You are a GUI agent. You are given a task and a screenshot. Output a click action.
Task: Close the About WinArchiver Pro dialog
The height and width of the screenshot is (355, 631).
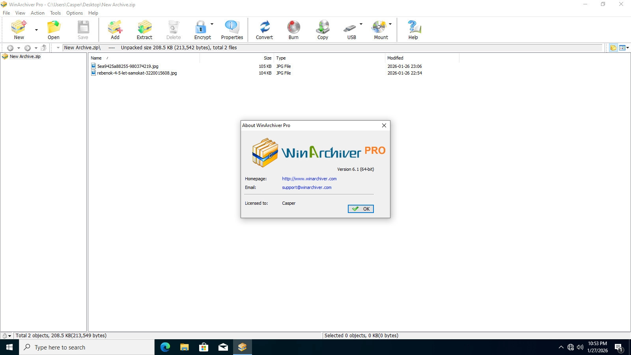pos(384,125)
